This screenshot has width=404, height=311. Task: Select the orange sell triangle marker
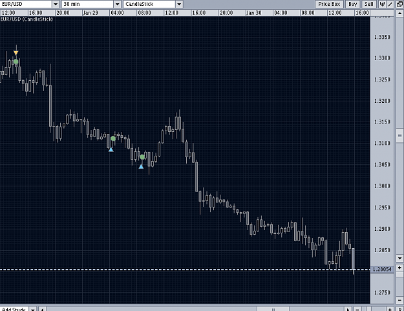pyautogui.click(x=16, y=53)
